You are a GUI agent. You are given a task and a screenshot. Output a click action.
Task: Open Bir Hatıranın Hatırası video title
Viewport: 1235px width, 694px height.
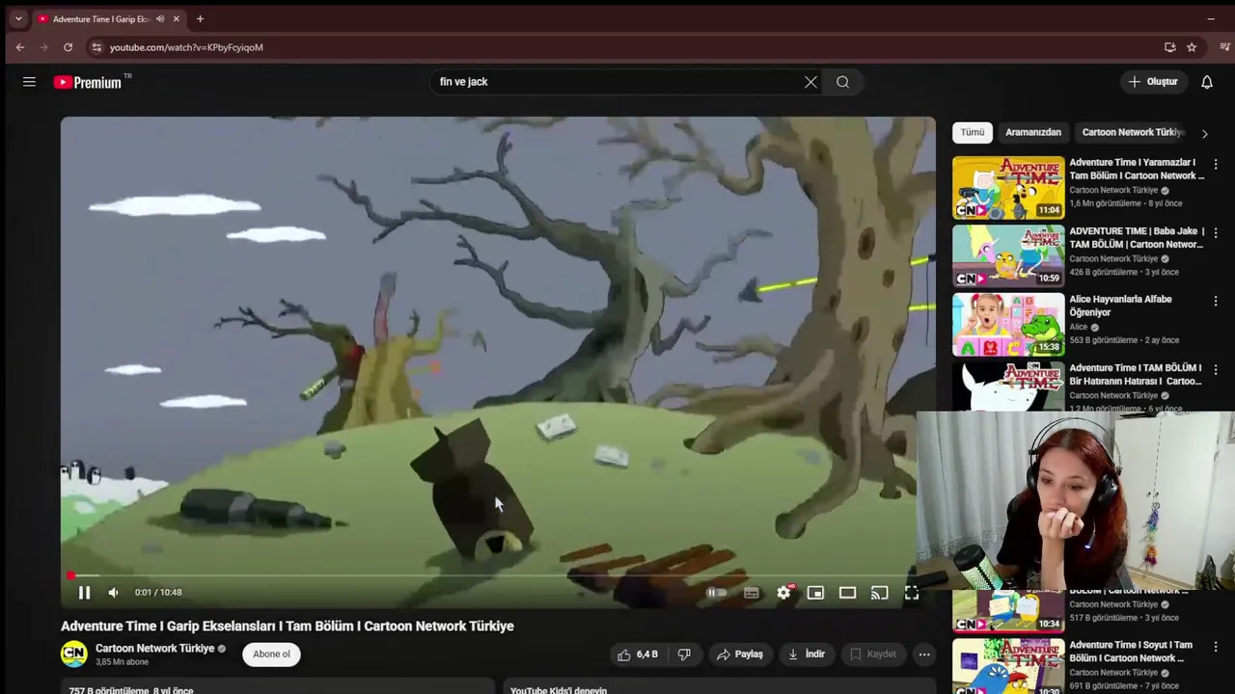(1136, 374)
